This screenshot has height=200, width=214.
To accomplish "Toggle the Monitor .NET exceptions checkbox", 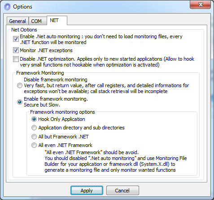I will (16, 50).
